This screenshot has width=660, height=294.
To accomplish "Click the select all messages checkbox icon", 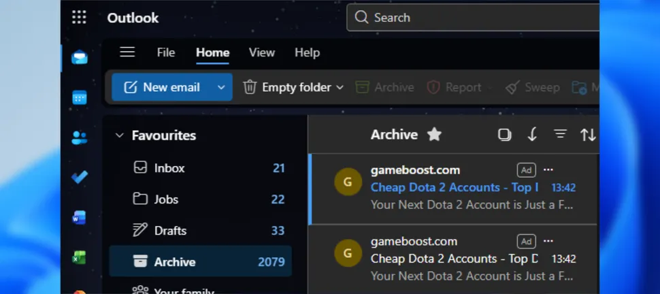I will pos(504,135).
